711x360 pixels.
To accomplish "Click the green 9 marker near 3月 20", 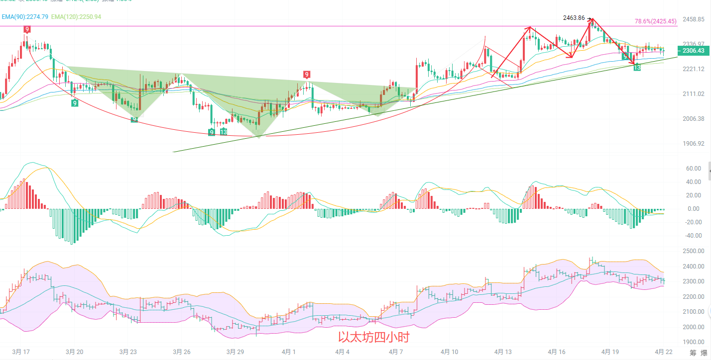I will click(x=75, y=103).
